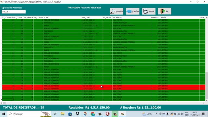Screen dimensions: 208x117
Task: Click the weather 22°C widget
Action: 147,114
